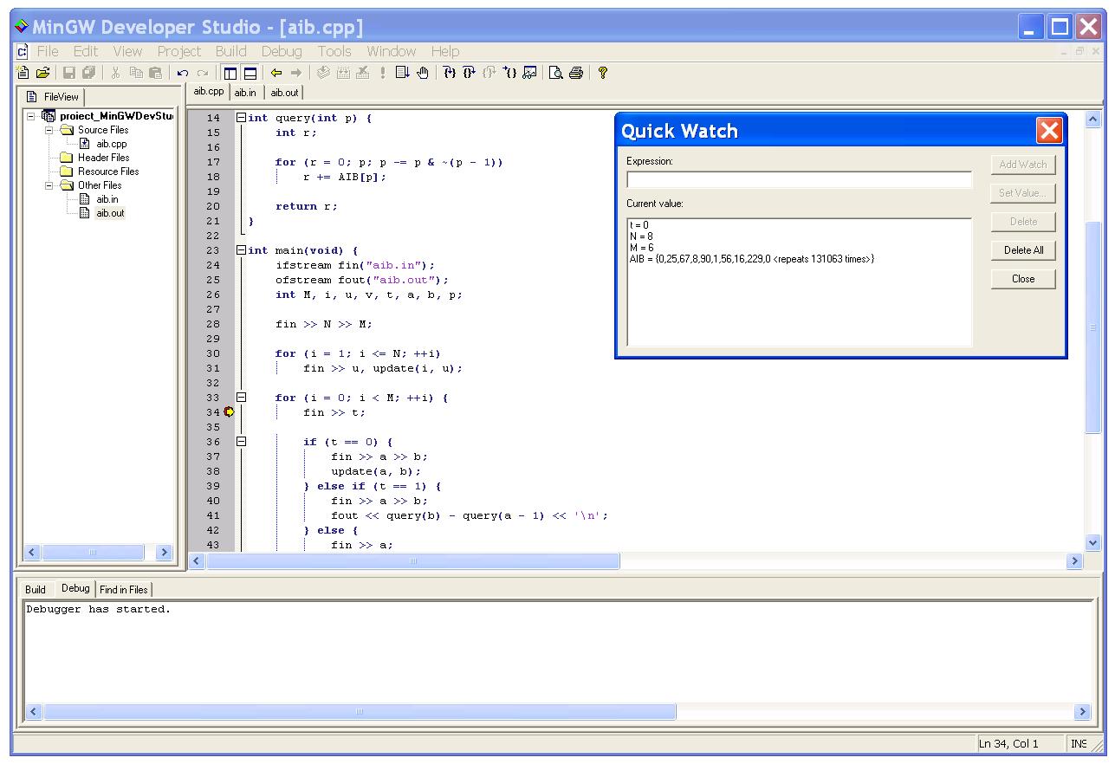This screenshot has height=764, width=1115.
Task: Click the Close button in Quick Watch
Action: 1023,279
